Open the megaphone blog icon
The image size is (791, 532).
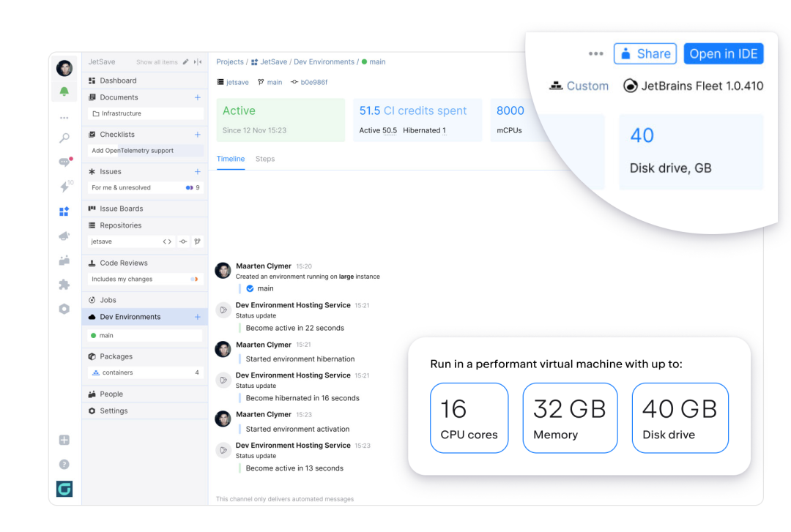(64, 236)
